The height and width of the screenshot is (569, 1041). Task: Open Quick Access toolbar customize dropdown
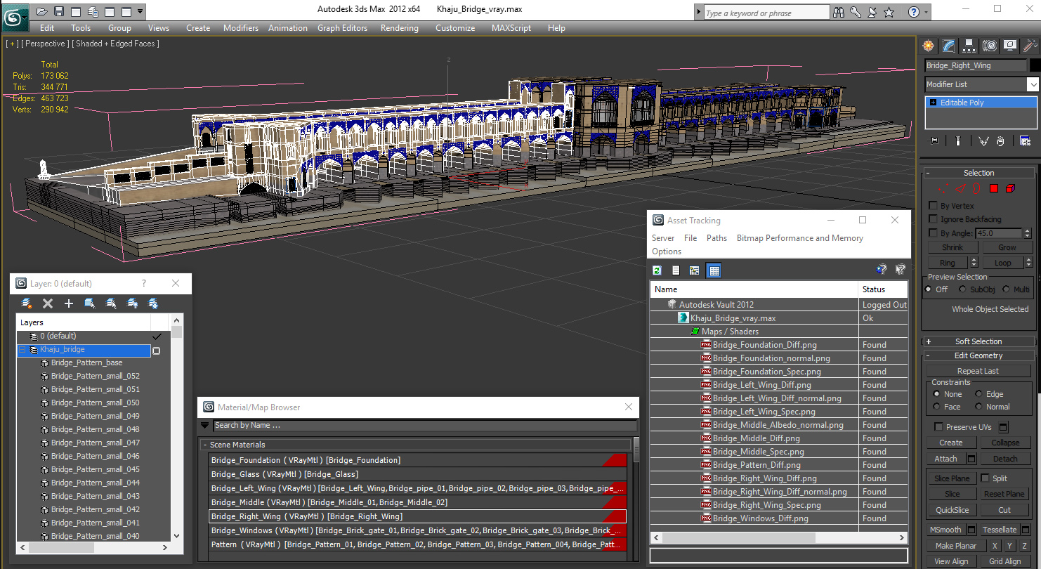coord(140,11)
